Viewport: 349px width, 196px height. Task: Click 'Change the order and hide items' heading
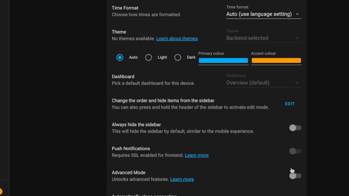pyautogui.click(x=163, y=100)
